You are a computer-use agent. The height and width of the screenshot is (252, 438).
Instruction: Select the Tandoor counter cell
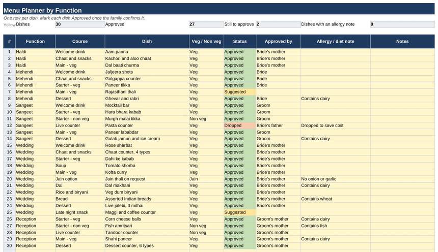click(147, 233)
